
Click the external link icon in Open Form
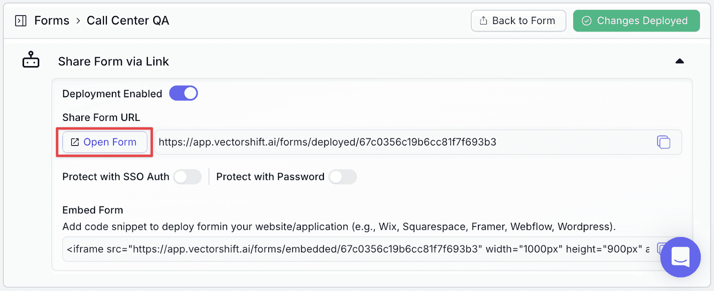(x=75, y=142)
